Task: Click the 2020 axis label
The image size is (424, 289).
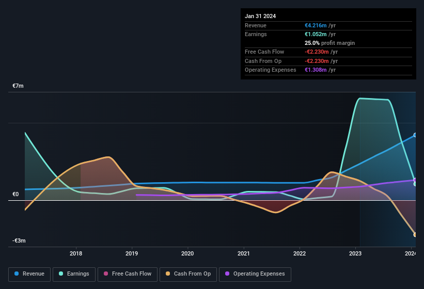Action: coord(187,253)
